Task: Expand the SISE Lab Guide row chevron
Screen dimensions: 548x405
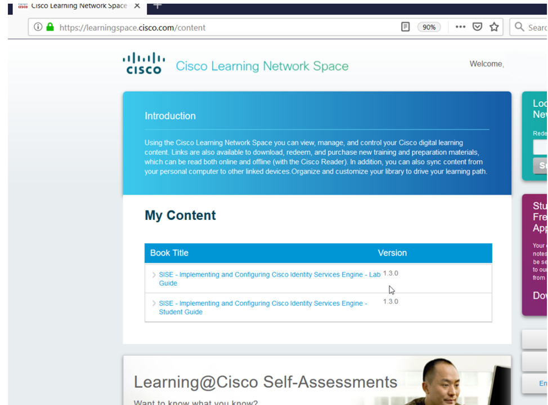Action: tap(154, 275)
